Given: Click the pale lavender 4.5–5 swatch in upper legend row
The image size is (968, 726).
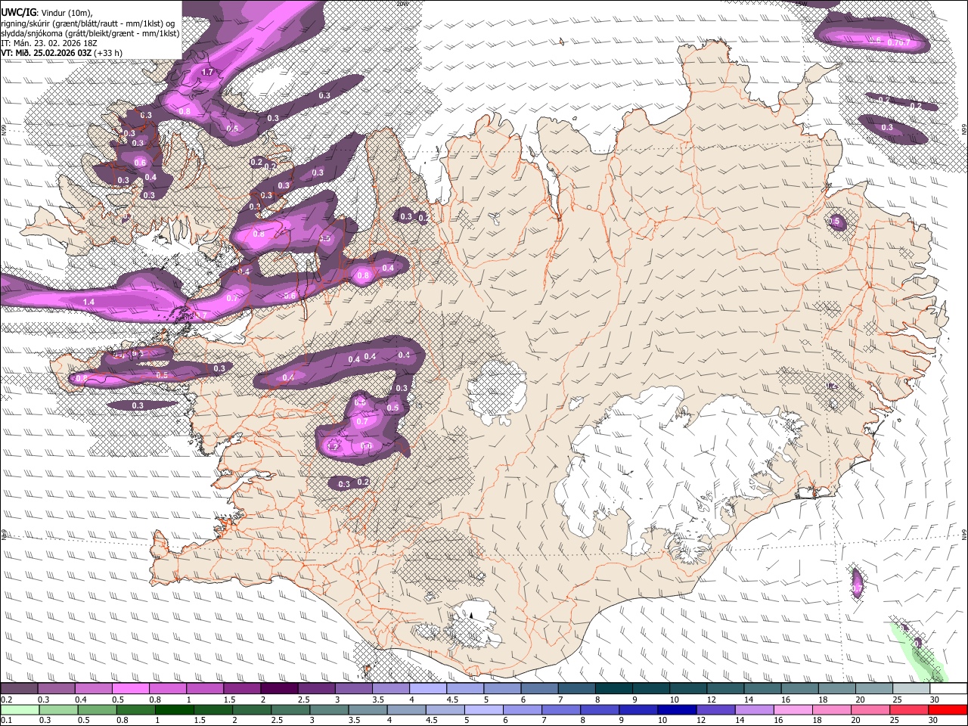Looking at the screenshot, I should (x=465, y=689).
